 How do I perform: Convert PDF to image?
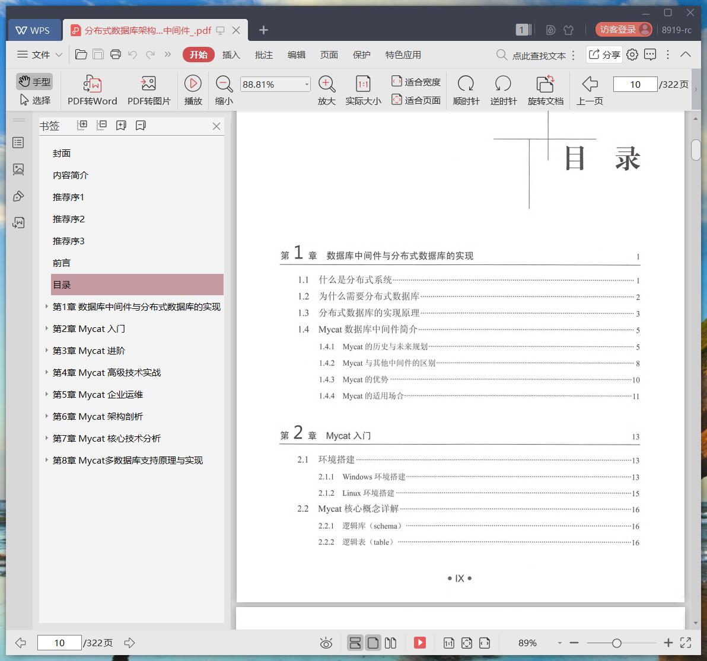pyautogui.click(x=149, y=90)
